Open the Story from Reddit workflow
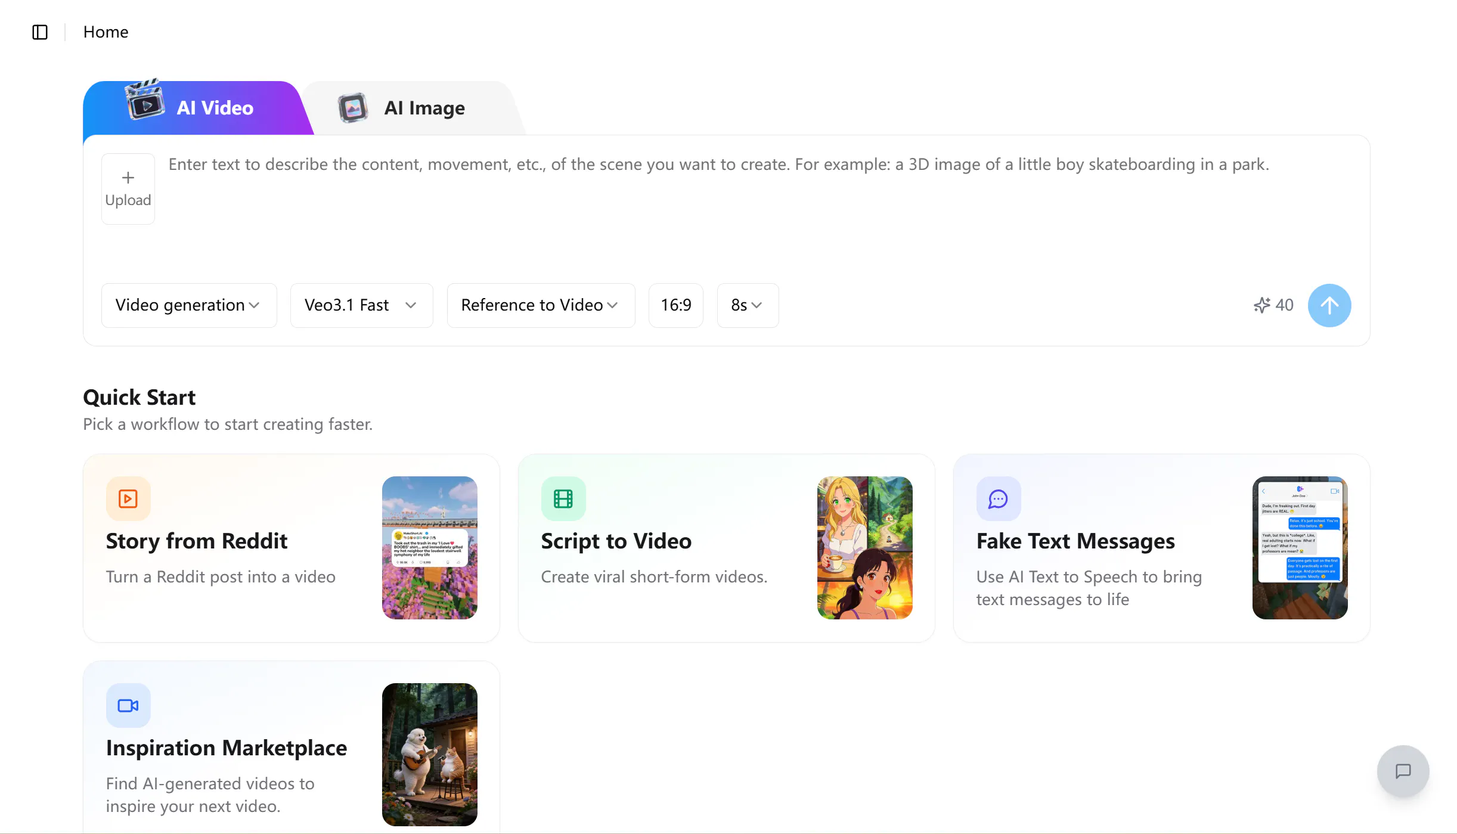The width and height of the screenshot is (1457, 834). coord(292,548)
